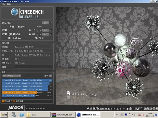
Task: Select ranking row 3 Intel Xeon CPU X5570
Action: 27,86
